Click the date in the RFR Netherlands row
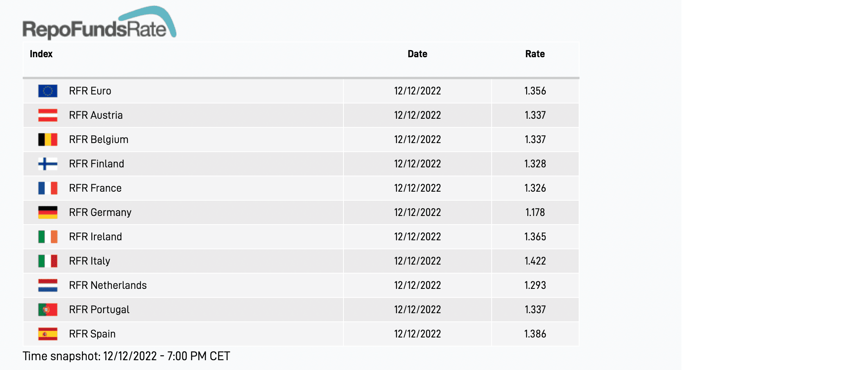Screen dimensions: 850x370 [418, 285]
